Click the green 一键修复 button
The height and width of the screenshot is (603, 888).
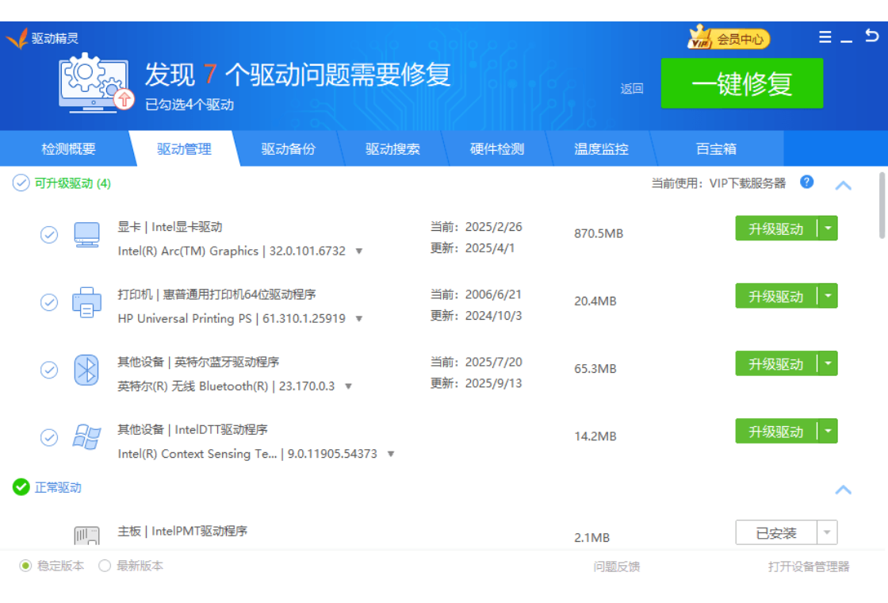(x=742, y=83)
